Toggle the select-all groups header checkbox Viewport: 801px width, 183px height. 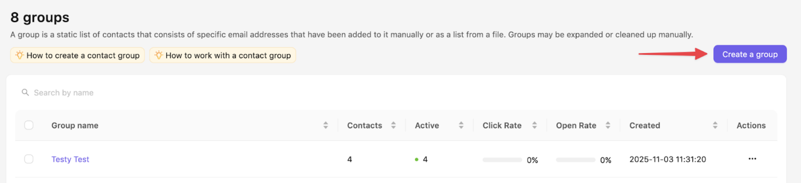(29, 125)
